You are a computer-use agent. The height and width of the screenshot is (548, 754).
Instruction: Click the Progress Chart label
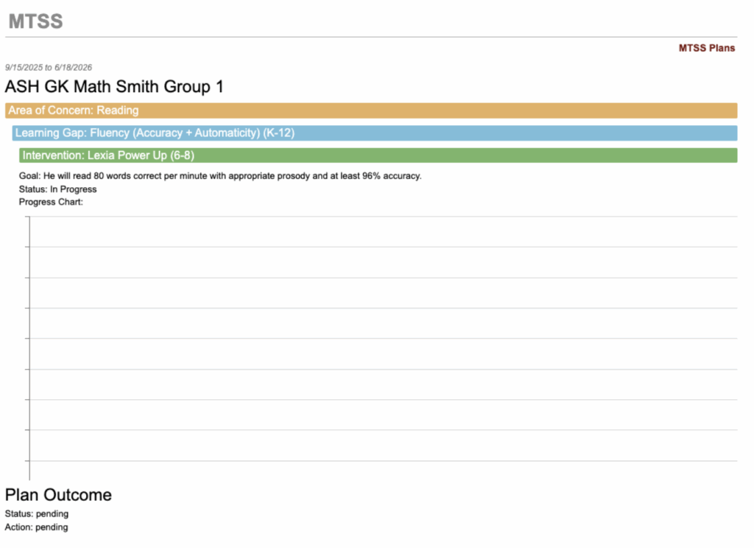51,202
